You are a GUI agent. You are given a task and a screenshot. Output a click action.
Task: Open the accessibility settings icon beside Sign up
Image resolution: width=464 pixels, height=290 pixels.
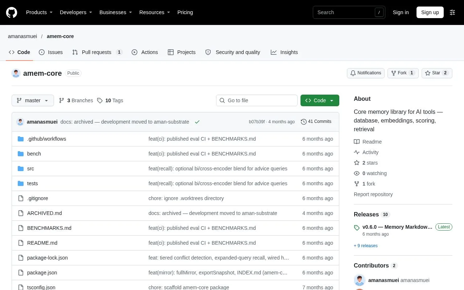pos(452,12)
